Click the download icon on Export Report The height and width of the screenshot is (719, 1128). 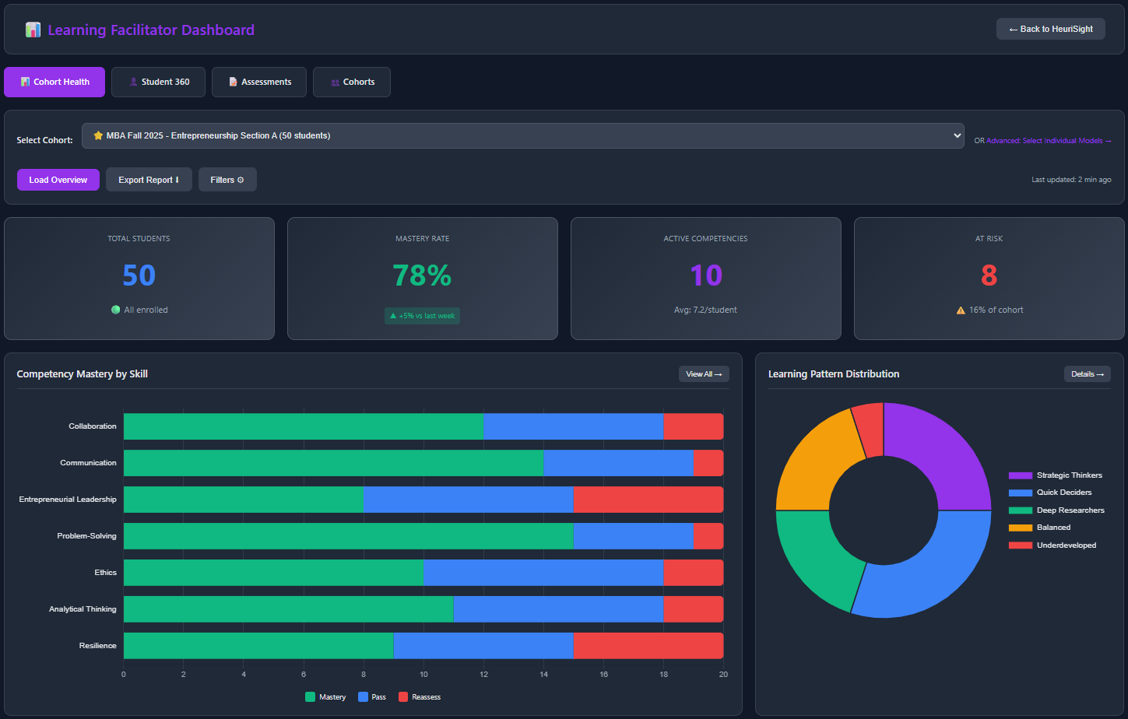click(178, 179)
